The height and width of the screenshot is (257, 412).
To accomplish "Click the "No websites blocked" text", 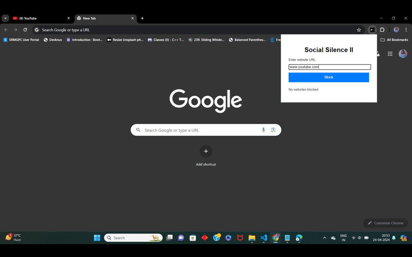I will point(303,90).
